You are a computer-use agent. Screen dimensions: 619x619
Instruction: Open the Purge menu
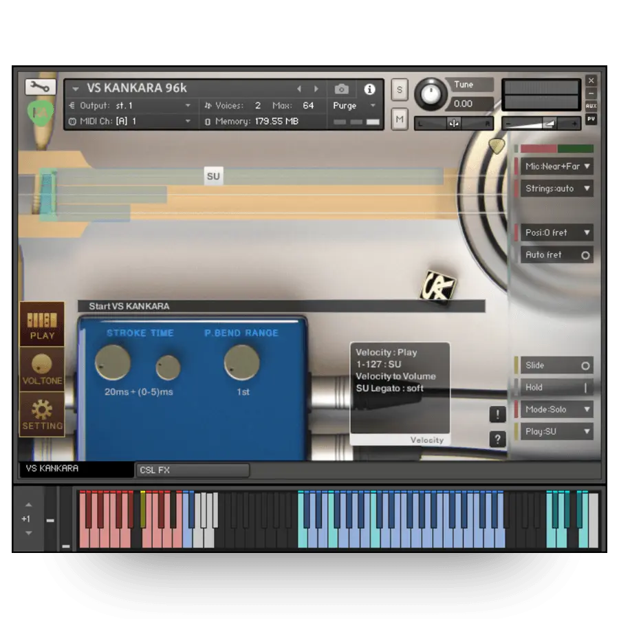pos(354,106)
